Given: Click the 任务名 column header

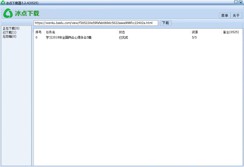Looking at the screenshot, I should point(81,32).
